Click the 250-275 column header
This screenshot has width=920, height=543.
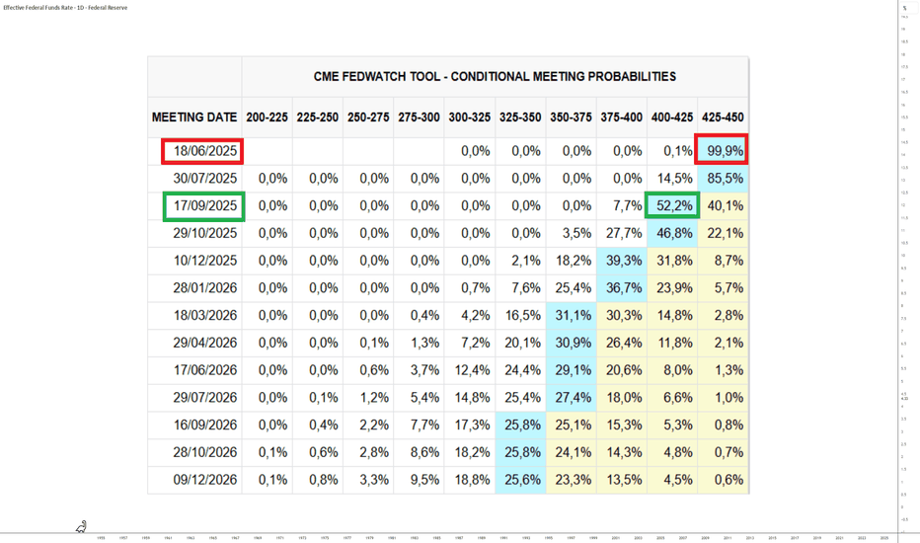pyautogui.click(x=368, y=117)
